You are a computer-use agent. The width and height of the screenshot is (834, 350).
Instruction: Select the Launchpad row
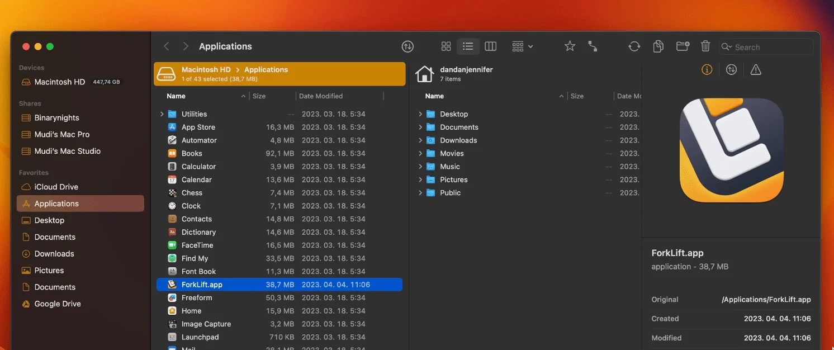(x=279, y=337)
